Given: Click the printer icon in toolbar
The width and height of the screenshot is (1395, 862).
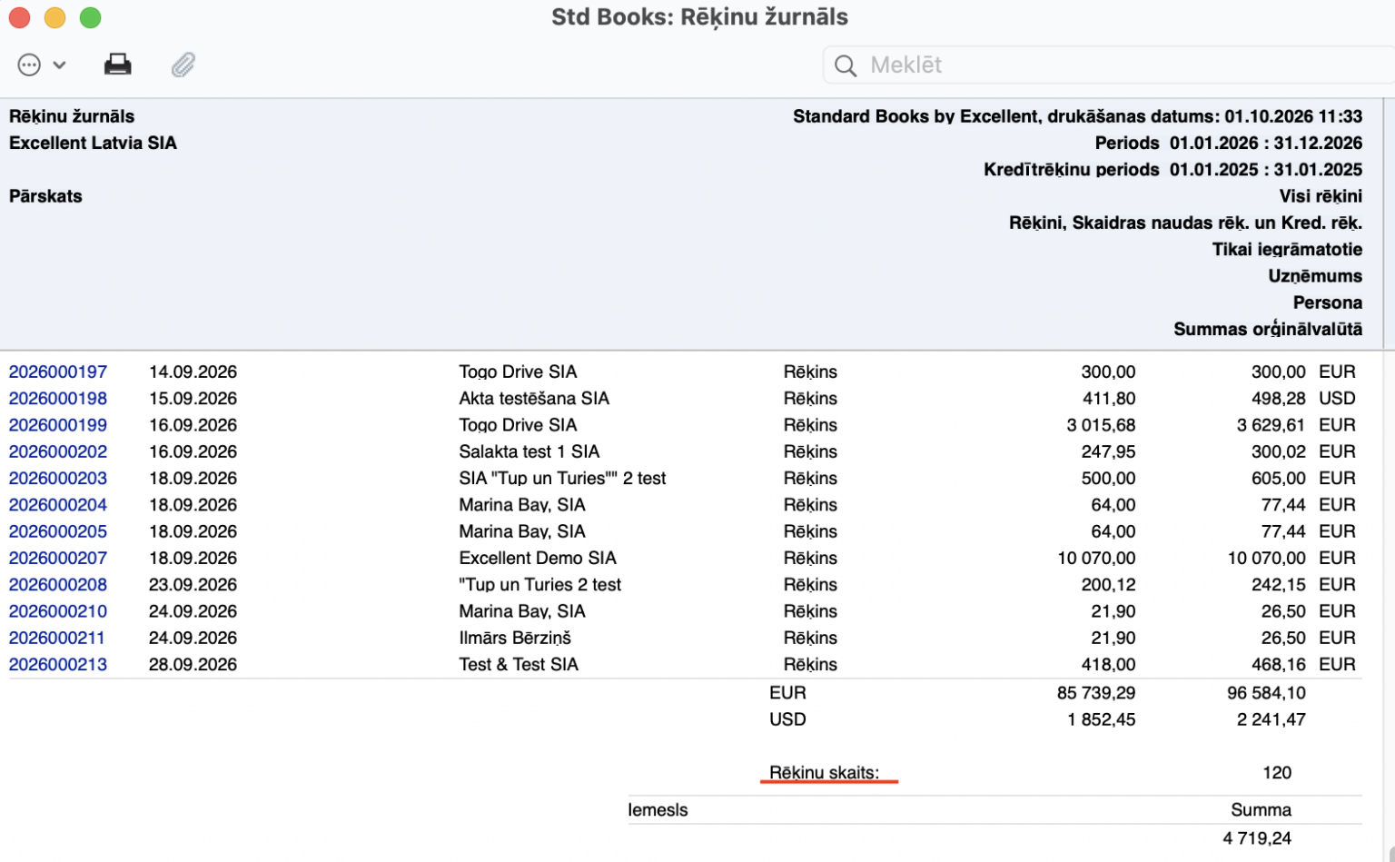Looking at the screenshot, I should (x=118, y=64).
